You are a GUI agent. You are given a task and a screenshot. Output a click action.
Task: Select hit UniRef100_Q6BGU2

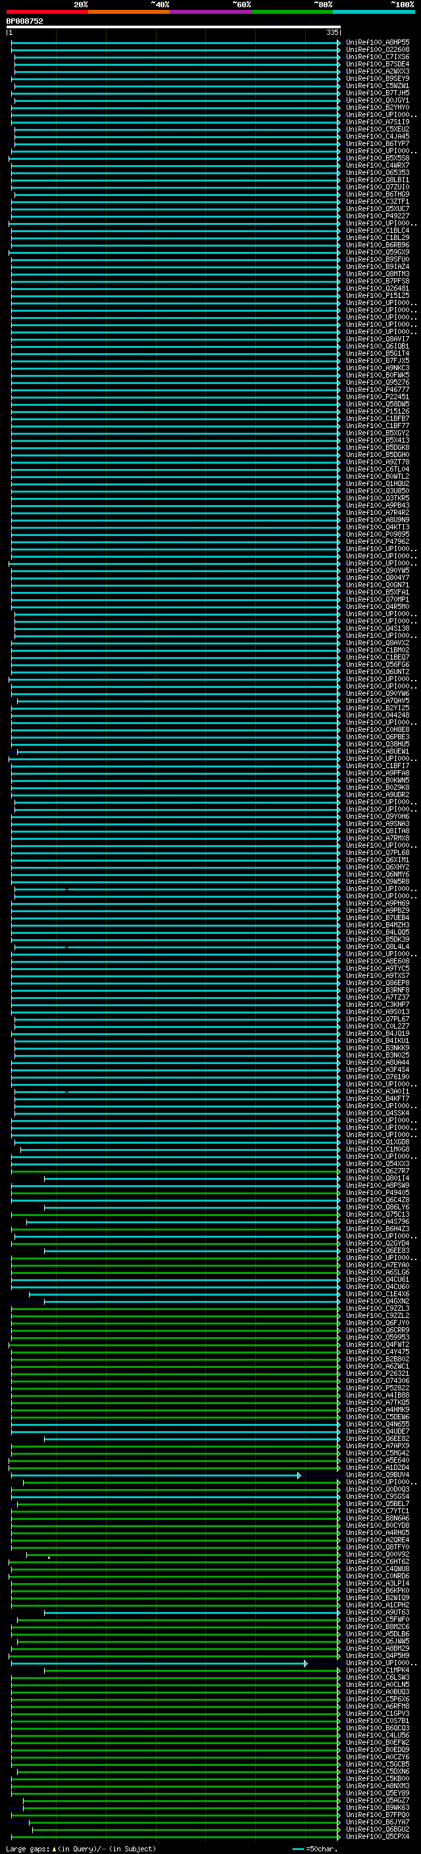(378, 1829)
